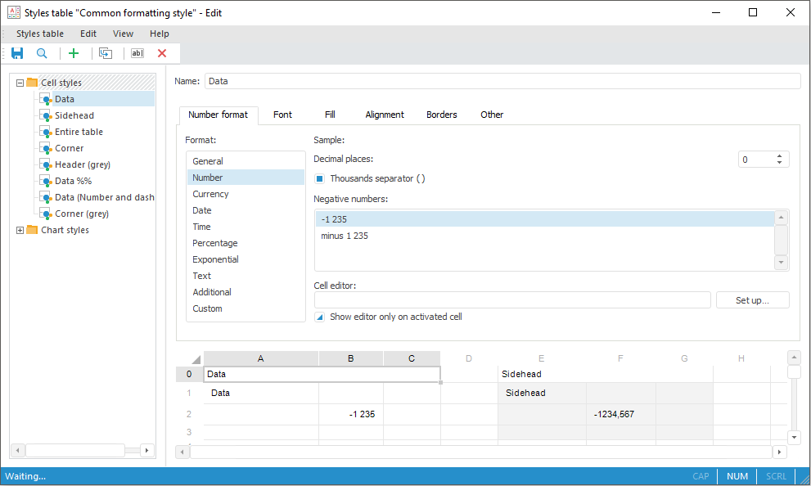Switch to the Borders tab
The image size is (811, 486).
[x=441, y=115]
